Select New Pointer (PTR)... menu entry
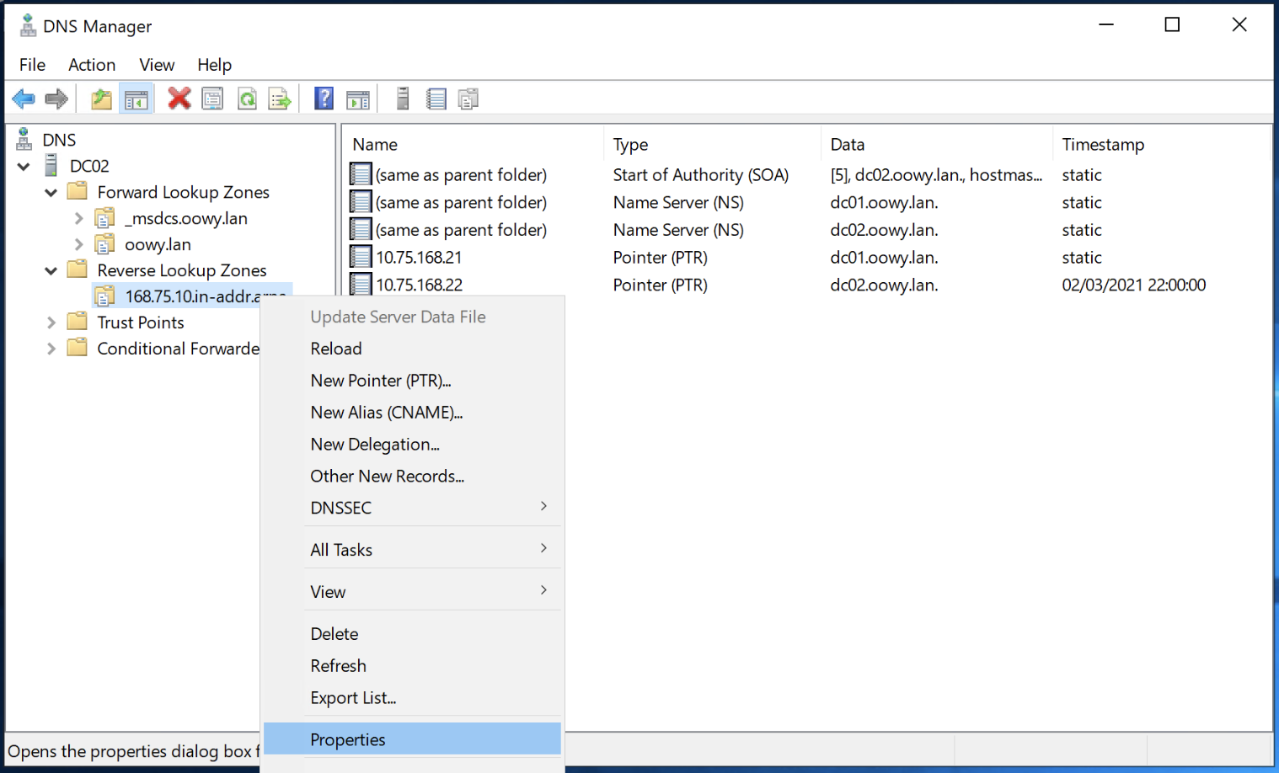 (381, 381)
